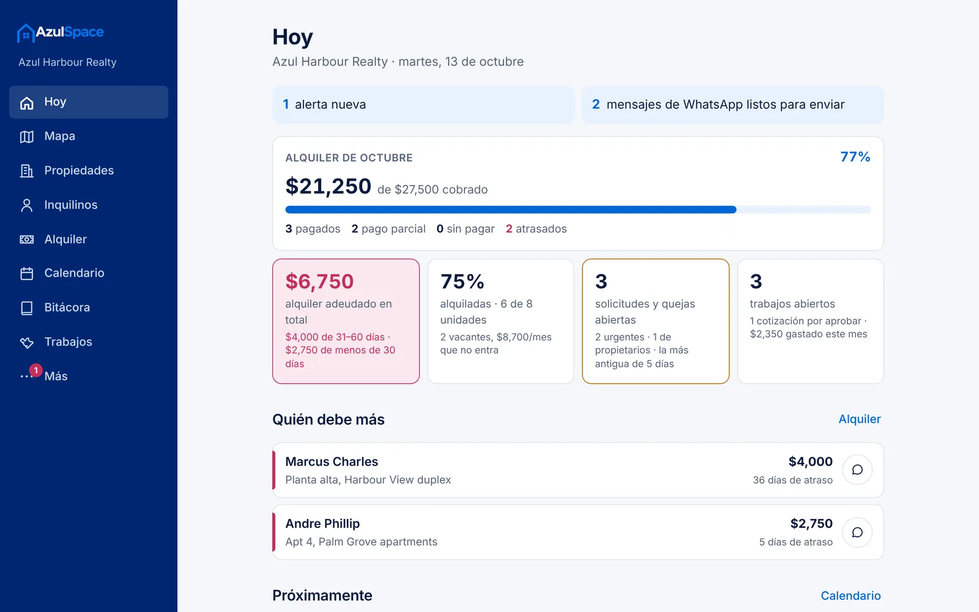Image resolution: width=979 pixels, height=612 pixels.
Task: Go to Propiedades in sidebar
Action: click(89, 171)
